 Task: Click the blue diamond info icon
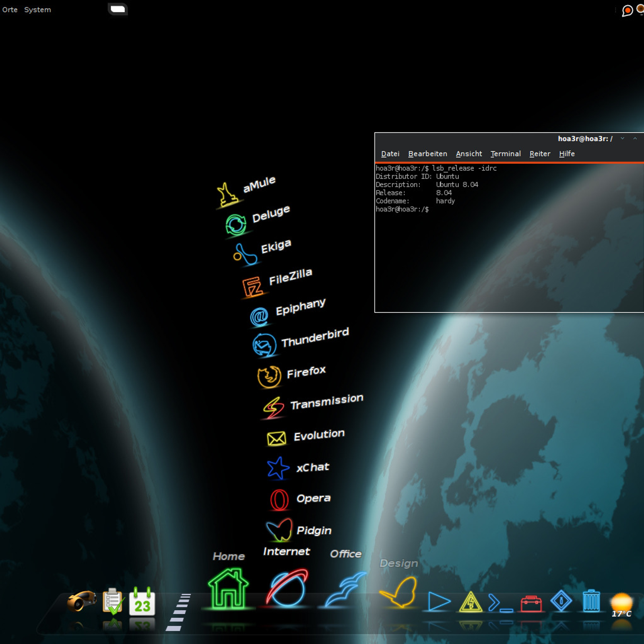[x=561, y=601]
